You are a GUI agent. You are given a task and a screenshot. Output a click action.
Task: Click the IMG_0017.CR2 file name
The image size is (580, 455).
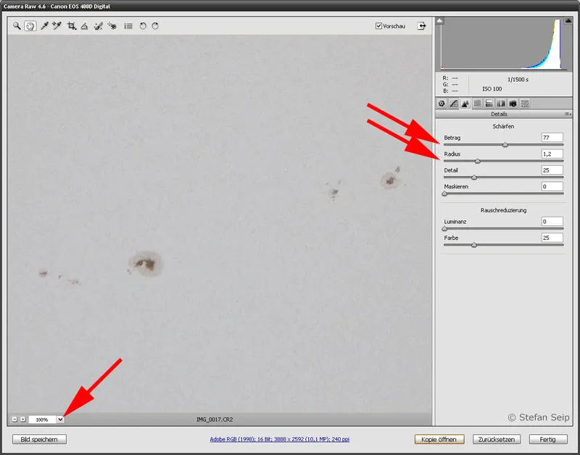[x=215, y=419]
